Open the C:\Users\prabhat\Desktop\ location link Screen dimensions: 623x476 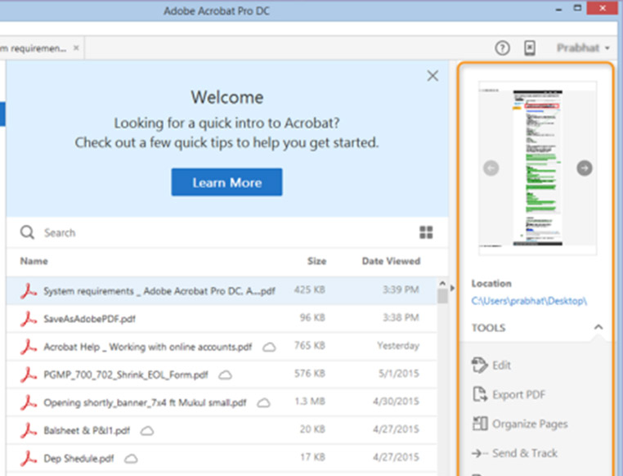[529, 301]
